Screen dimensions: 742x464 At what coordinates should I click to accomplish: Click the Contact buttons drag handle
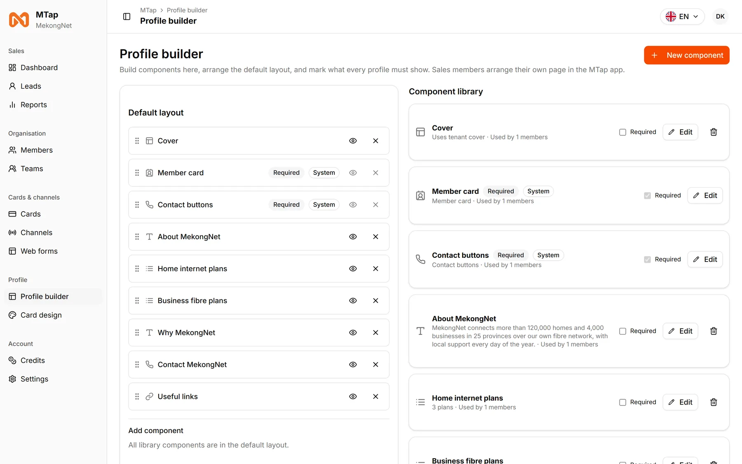point(137,205)
